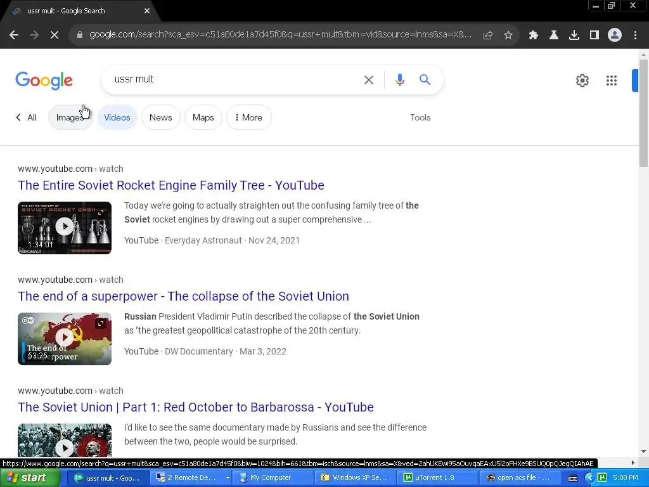Click the Everyday Astronaut · Nov 24, 2021 text

point(232,240)
